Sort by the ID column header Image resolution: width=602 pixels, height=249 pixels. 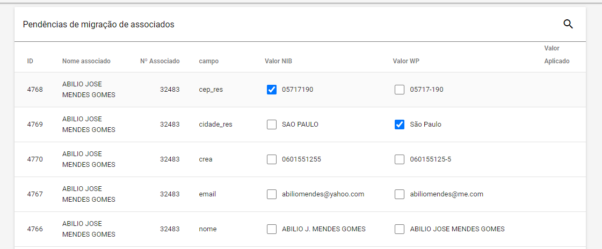[30, 61]
